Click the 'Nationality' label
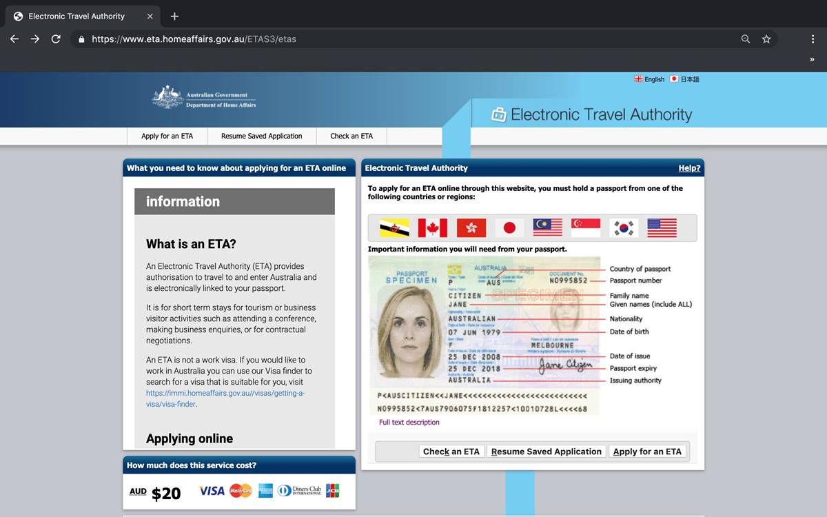Image resolution: width=827 pixels, height=517 pixels. point(626,319)
